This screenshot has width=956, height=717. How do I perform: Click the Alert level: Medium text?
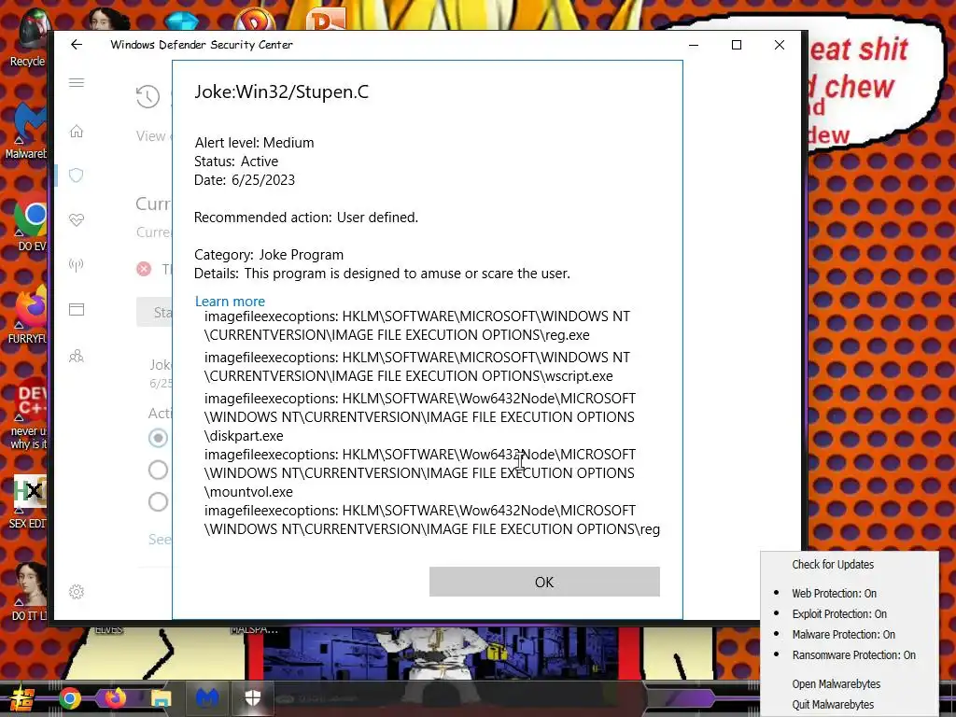(254, 143)
